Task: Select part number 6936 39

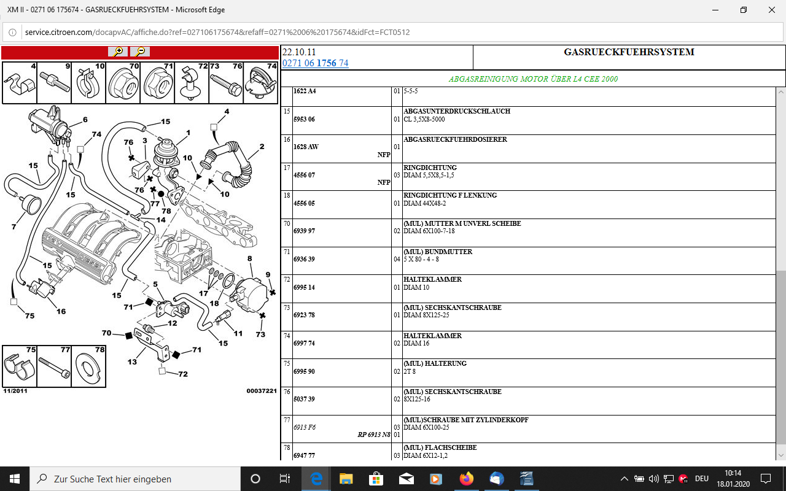Action: tap(304, 259)
